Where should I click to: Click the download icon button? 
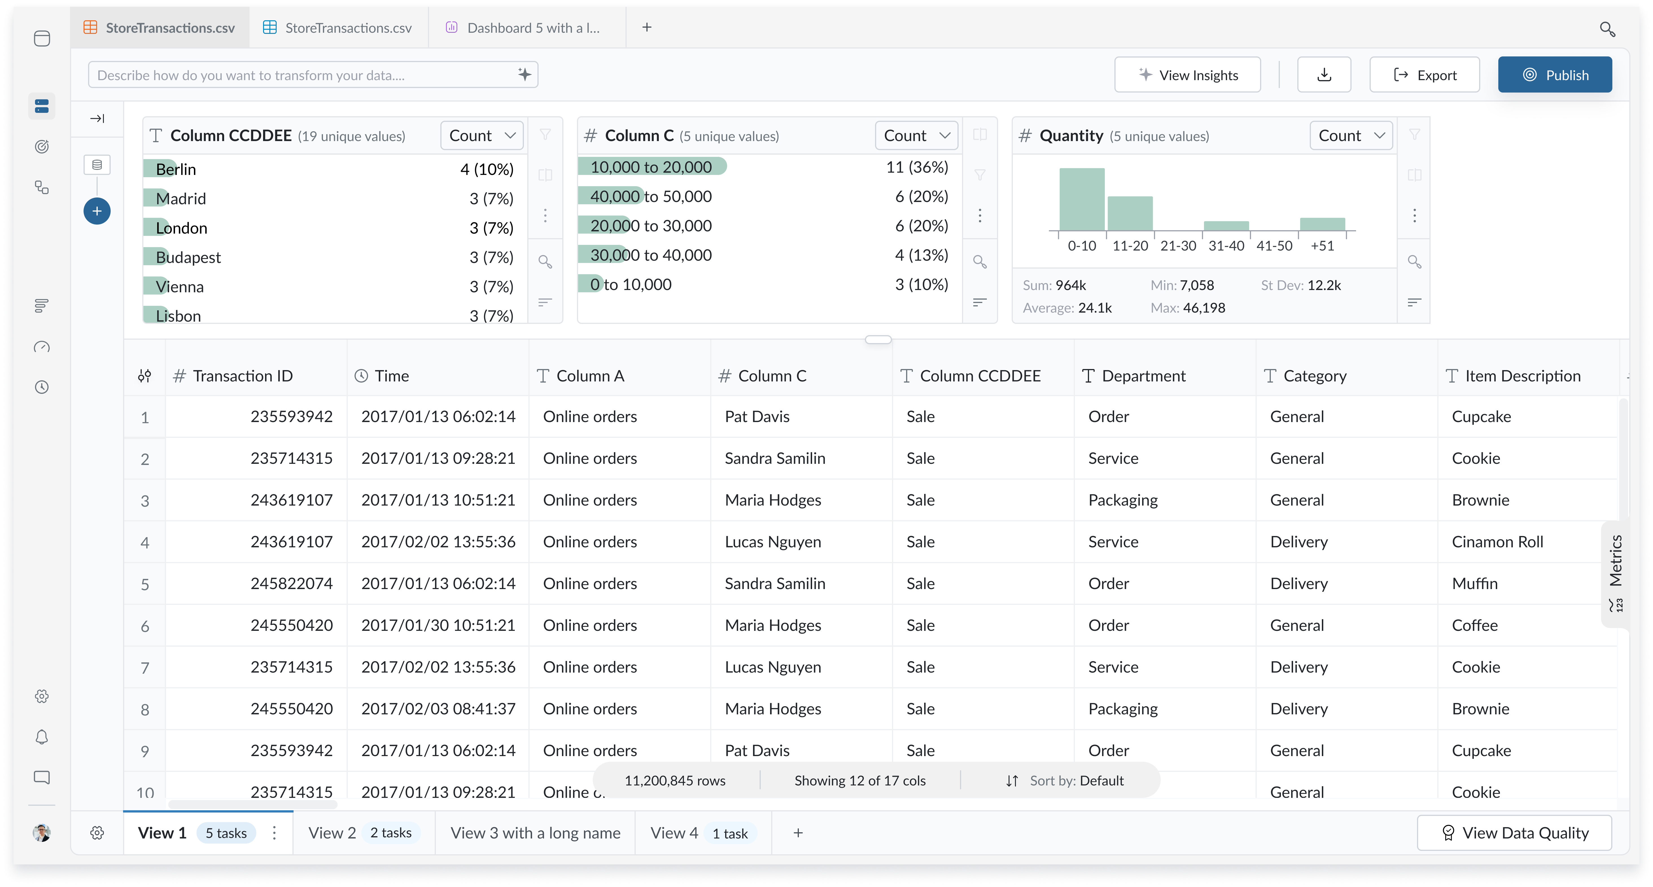click(1324, 75)
